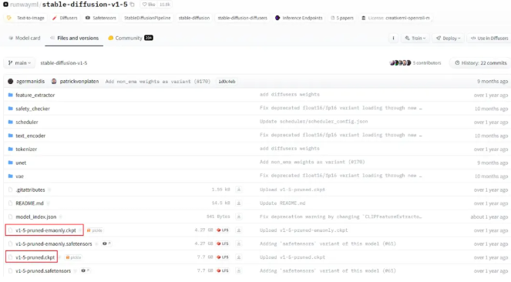Select the Diffusers tag
Image resolution: width=511 pixels, height=282 pixels.
(x=65, y=18)
